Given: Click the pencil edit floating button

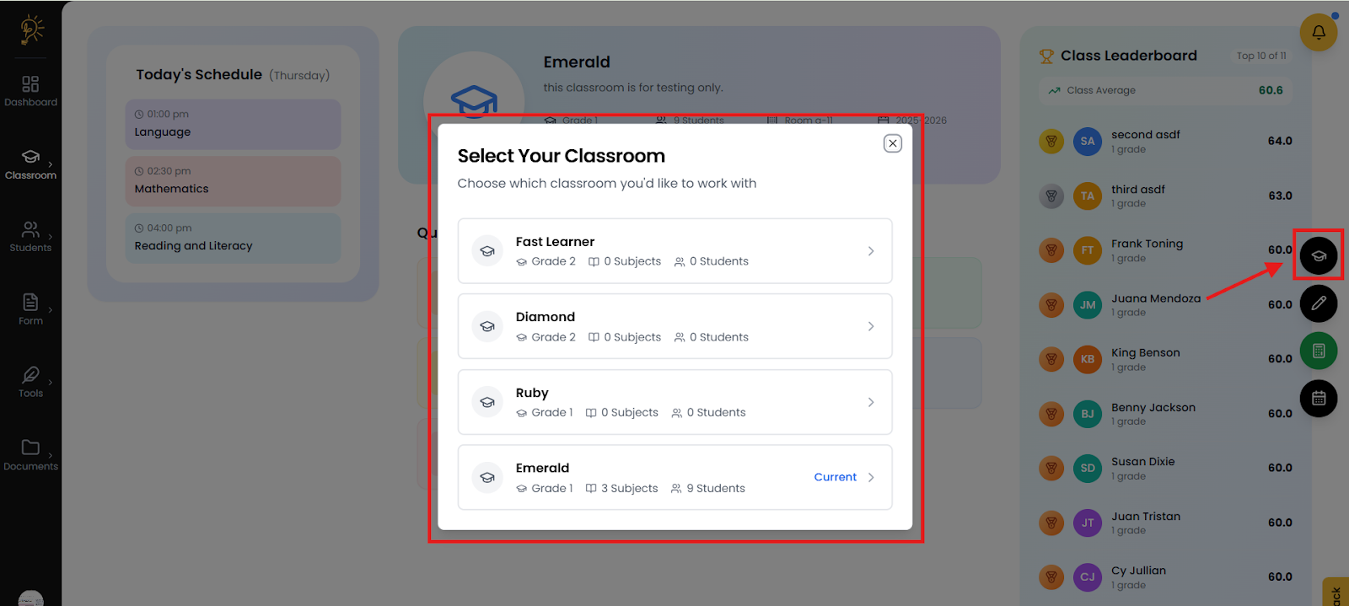Looking at the screenshot, I should click(x=1318, y=303).
